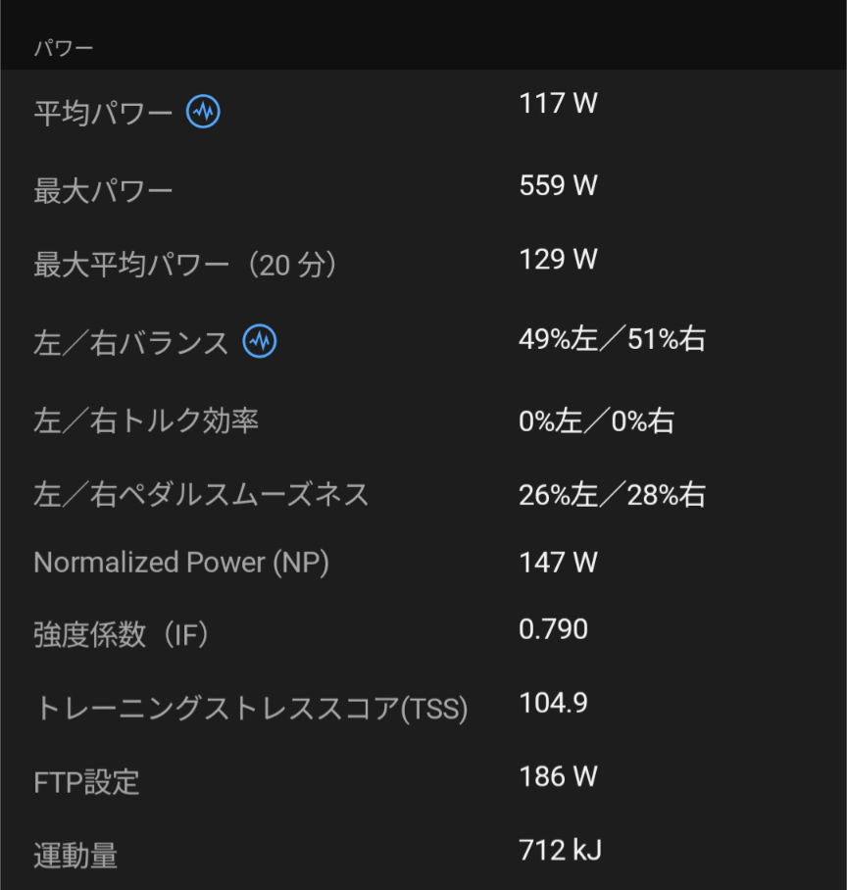Click the Normalized Power (NP) label
The image size is (847, 890).
tap(181, 563)
